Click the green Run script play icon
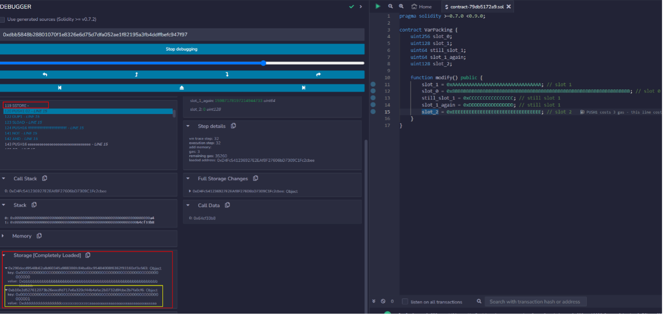Viewport: 663px width, 315px height. click(378, 6)
